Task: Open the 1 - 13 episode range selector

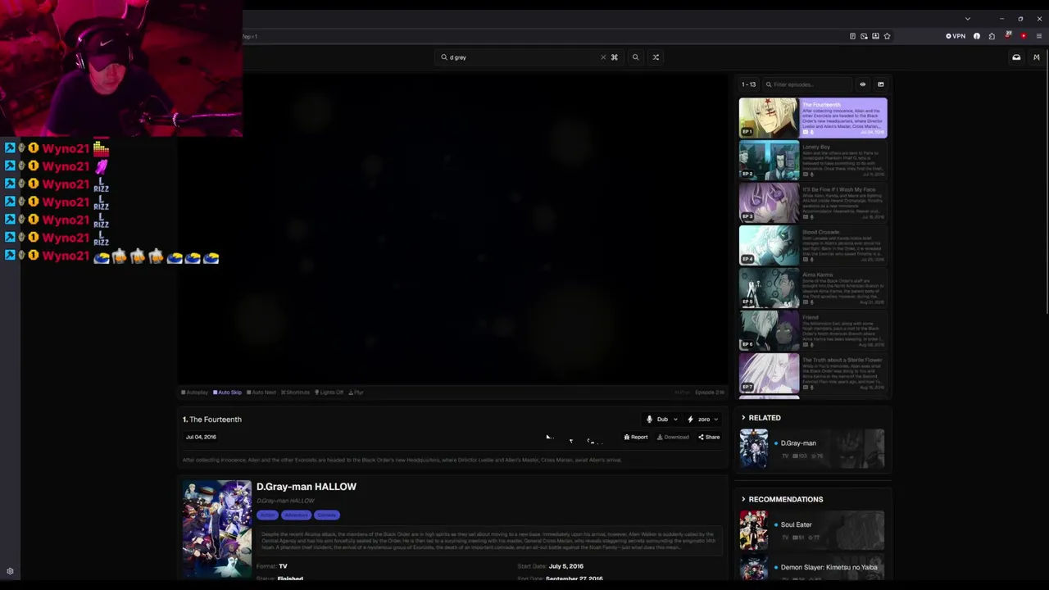Action: (748, 84)
